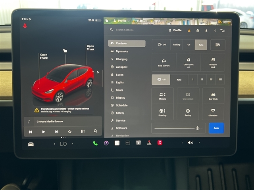The width and height of the screenshot is (254, 190).
Task: Raise temperature with right chevron by LO
Action: point(72,144)
